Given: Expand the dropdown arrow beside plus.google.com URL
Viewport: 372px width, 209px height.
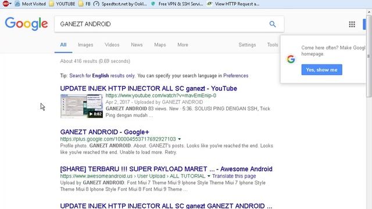Looking at the screenshot, I should click(180, 139).
